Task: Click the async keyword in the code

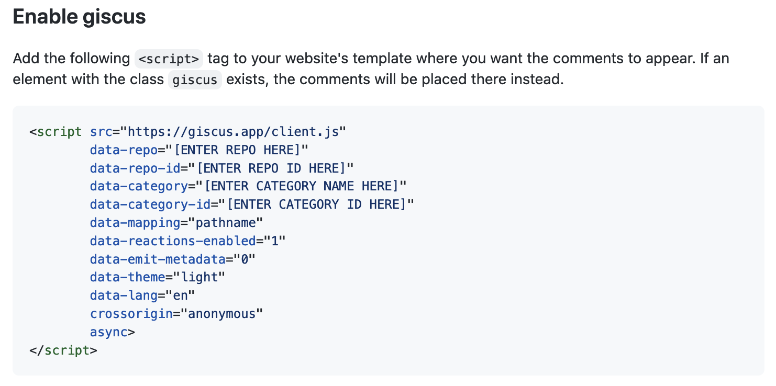Action: point(109,332)
